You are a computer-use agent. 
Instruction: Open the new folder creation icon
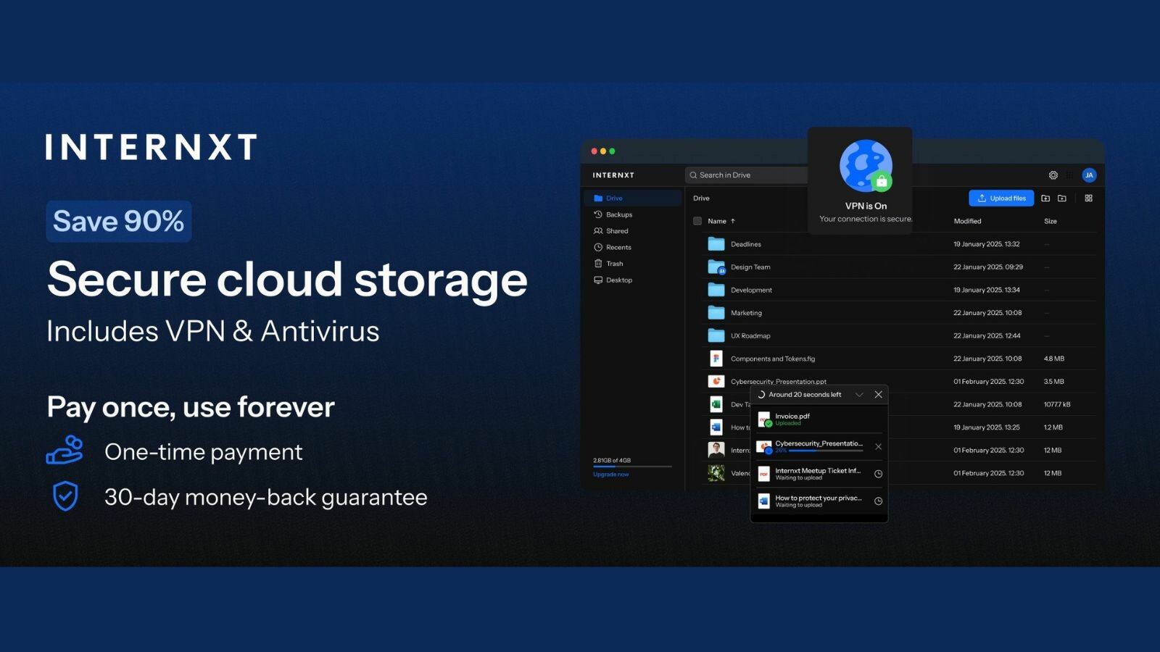[1063, 198]
